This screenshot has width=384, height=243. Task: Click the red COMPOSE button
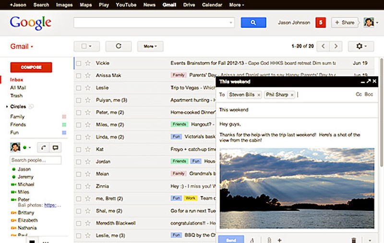coord(31,67)
